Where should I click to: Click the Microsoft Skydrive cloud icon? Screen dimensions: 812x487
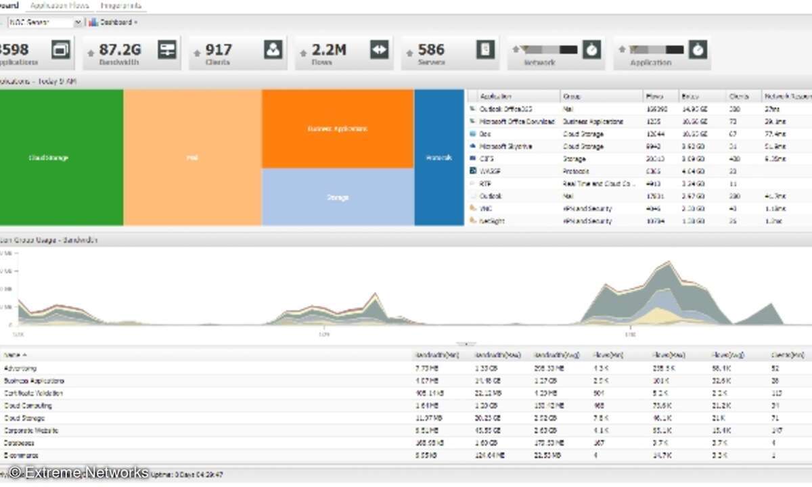coord(472,146)
